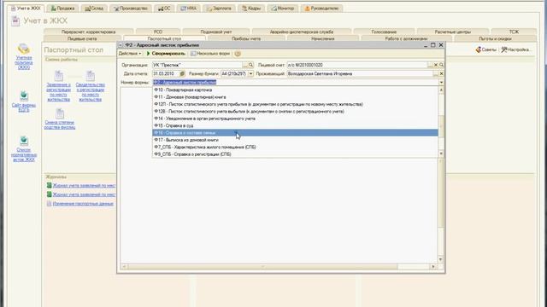Open the help question mark icon
The height and width of the screenshot is (307, 547).
(x=238, y=54)
